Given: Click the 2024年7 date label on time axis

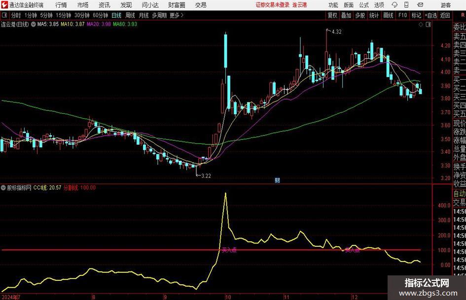Looking at the screenshot, I should coord(11,297).
